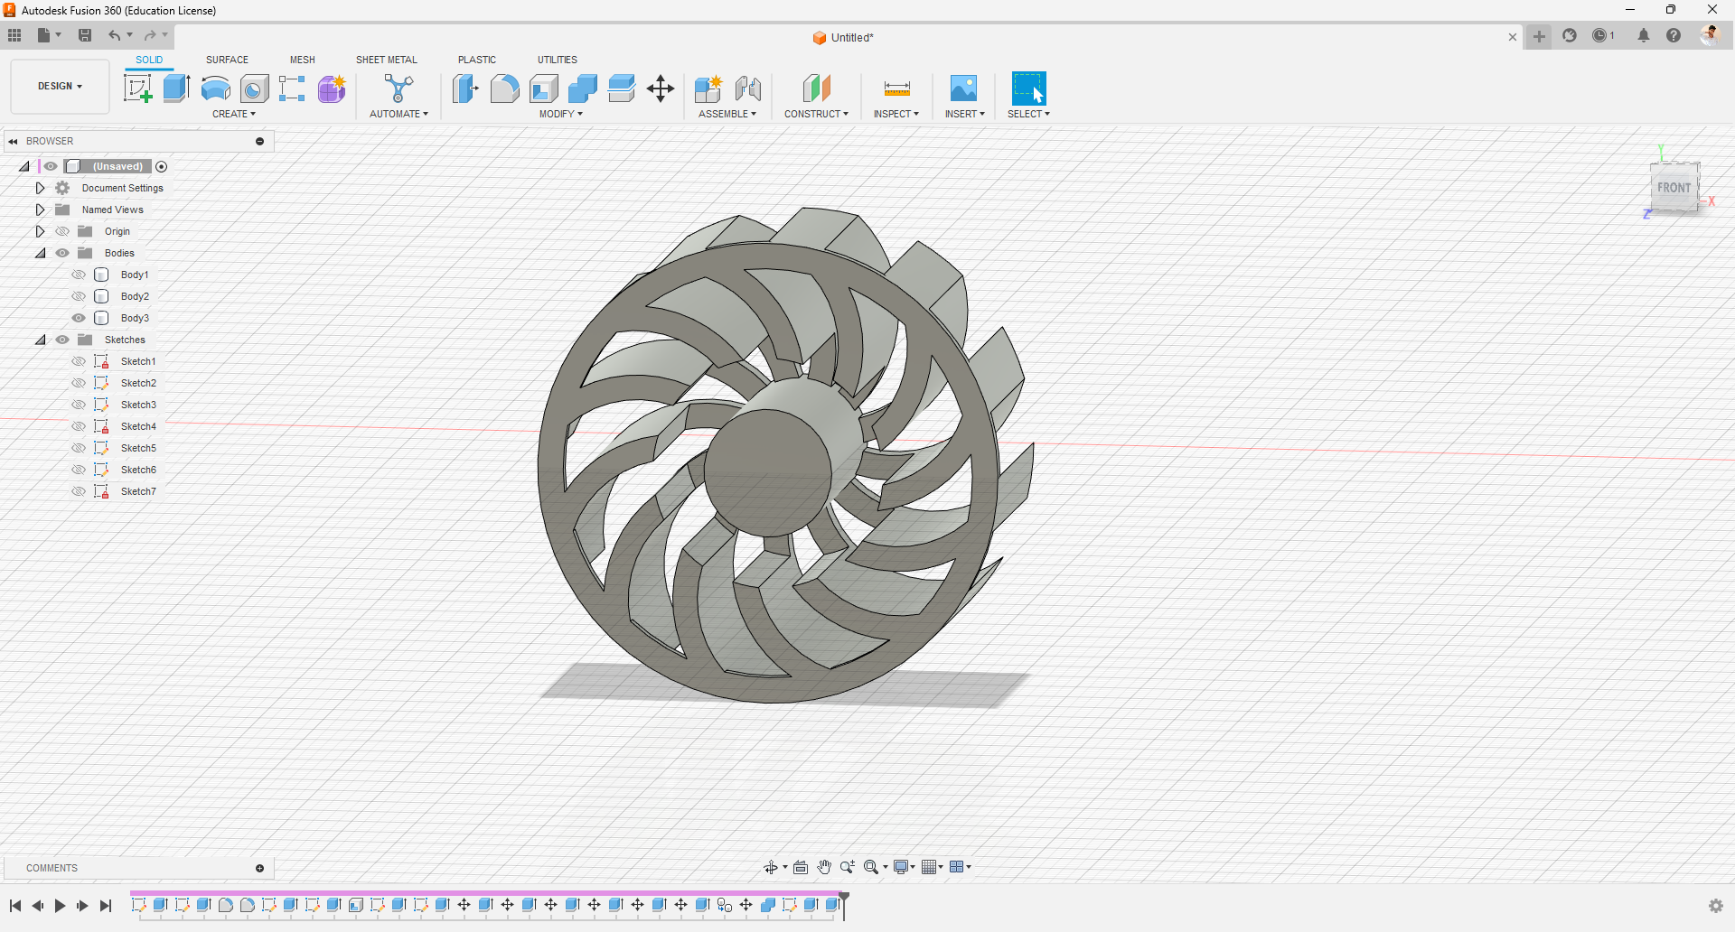Switch to the SHEET METAL tab

coord(386,60)
